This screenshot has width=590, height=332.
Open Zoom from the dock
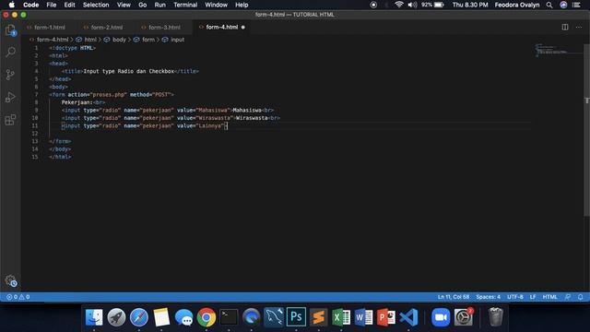pyautogui.click(x=441, y=317)
